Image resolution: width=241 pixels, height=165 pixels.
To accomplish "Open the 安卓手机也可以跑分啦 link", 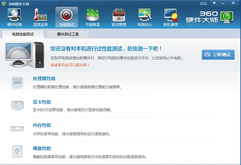I will coord(70,65).
